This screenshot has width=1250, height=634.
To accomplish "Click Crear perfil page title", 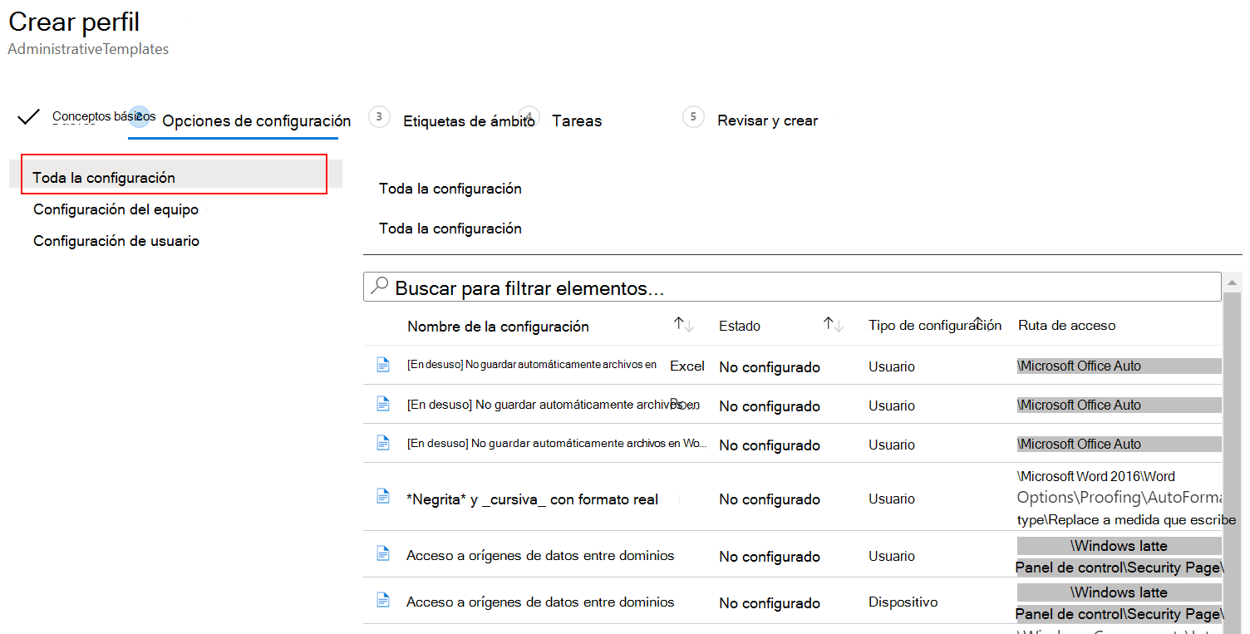I will click(x=74, y=22).
